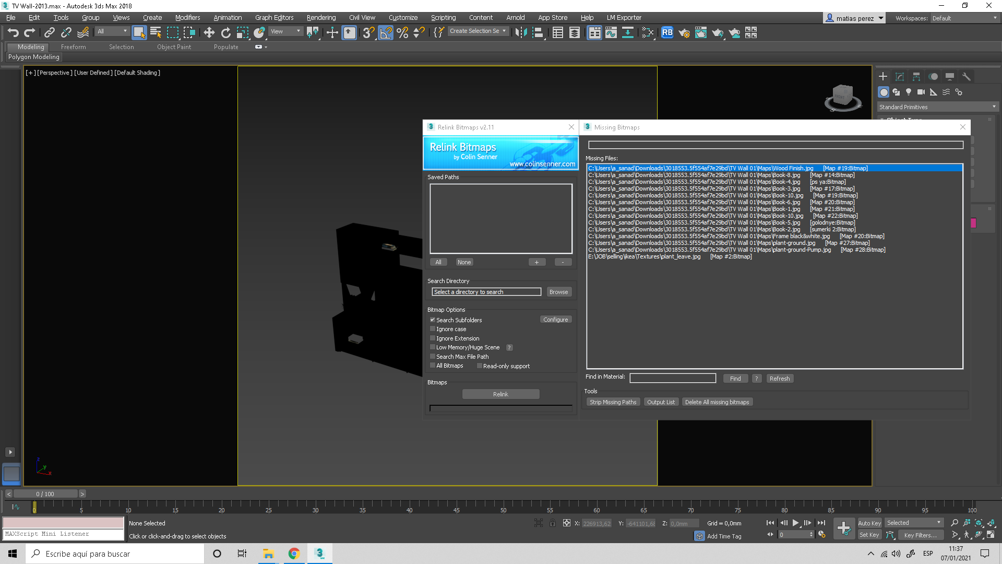Enable the Ignore Extension checkbox
The image size is (1002, 564).
[x=432, y=338]
